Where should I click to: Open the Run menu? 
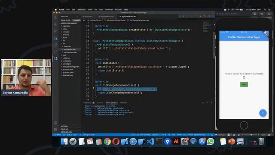coord(101,9)
